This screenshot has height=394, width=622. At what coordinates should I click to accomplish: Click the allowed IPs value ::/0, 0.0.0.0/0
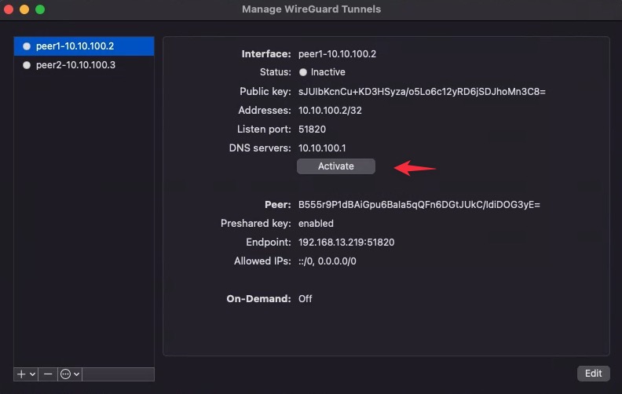coord(327,261)
